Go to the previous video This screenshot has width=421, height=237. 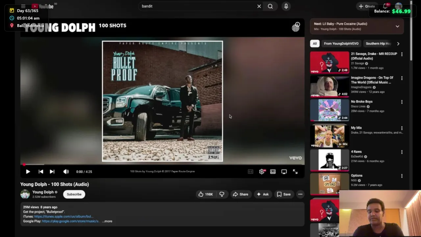[41, 171]
